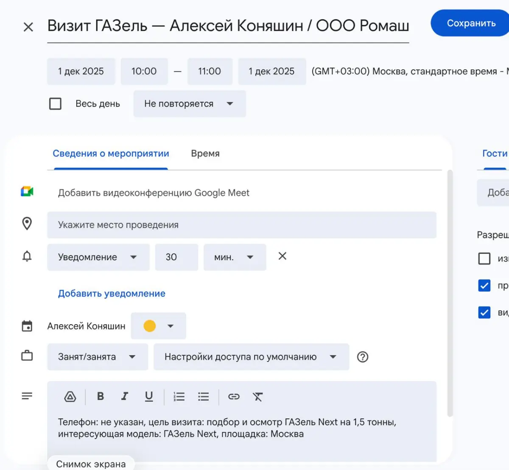The height and width of the screenshot is (470, 509).
Task: Click the notification bell icon
Action: click(x=27, y=256)
